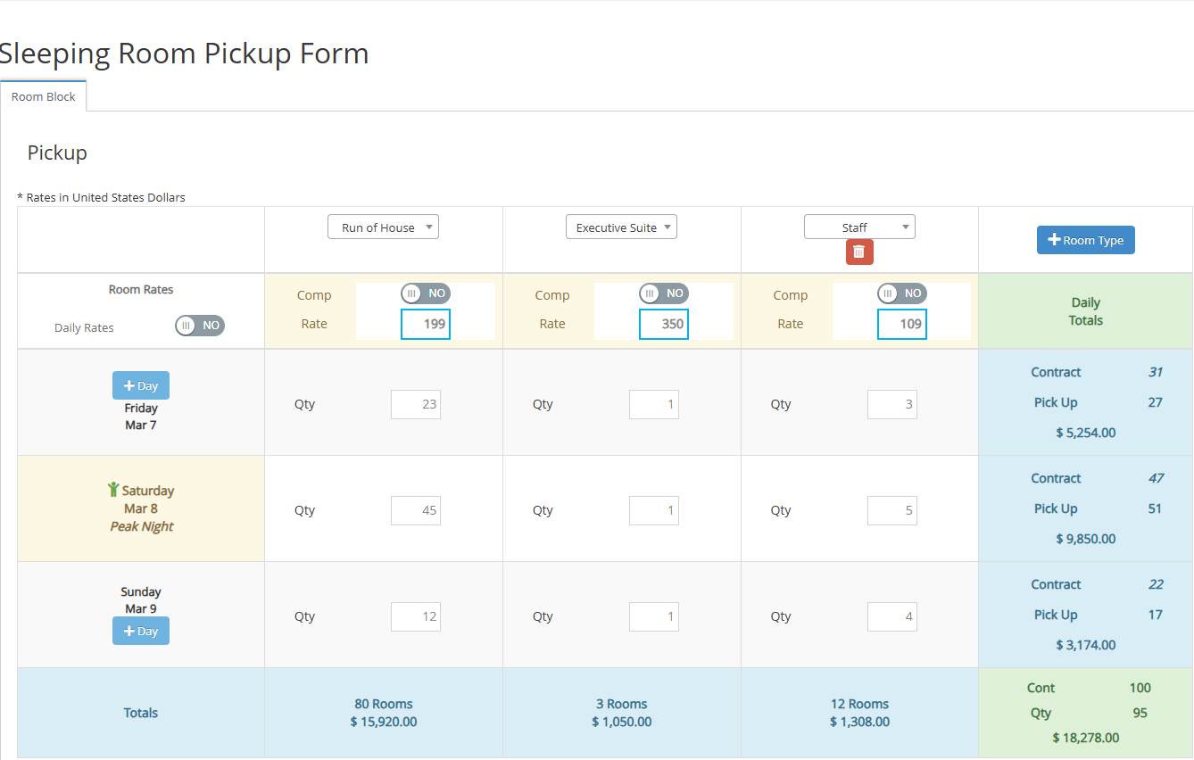Edit the Run of House rate field
Viewport: 1194px width, 760px height.
coord(426,324)
